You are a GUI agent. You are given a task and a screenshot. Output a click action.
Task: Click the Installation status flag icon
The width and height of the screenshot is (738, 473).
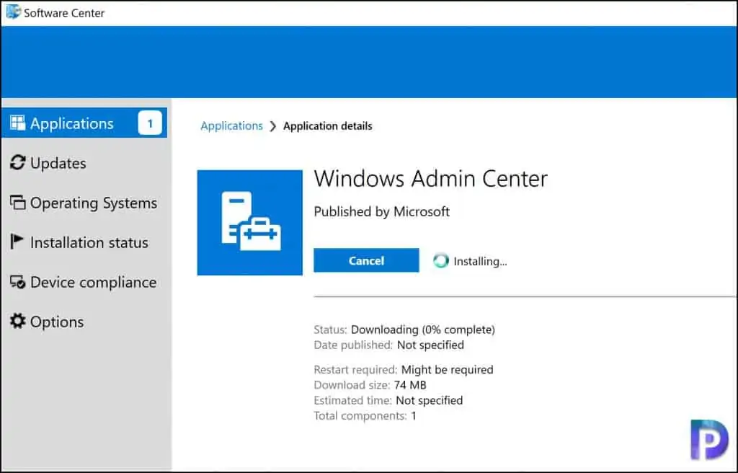(x=17, y=242)
